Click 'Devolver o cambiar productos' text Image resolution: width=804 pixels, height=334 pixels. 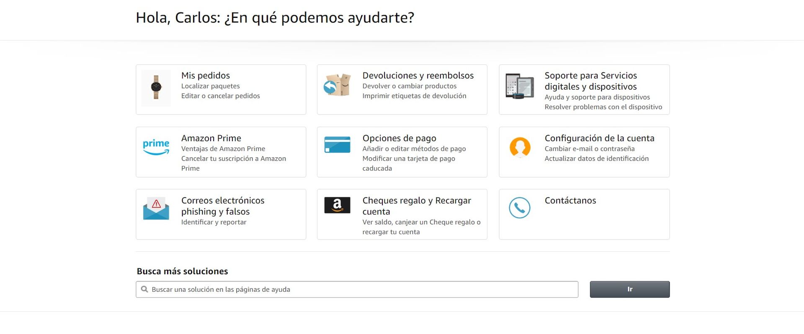point(410,86)
